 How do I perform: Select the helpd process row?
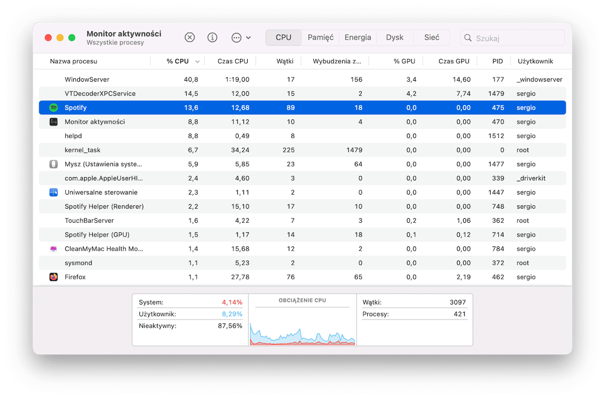[302, 136]
